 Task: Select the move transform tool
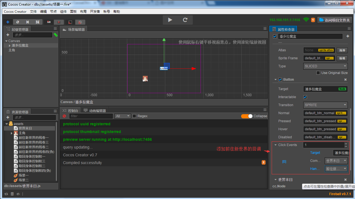8,22
